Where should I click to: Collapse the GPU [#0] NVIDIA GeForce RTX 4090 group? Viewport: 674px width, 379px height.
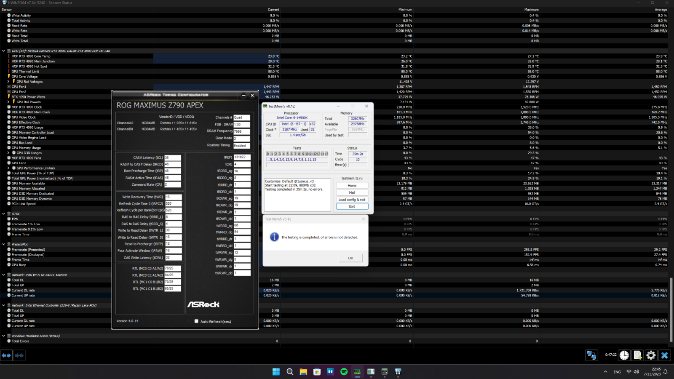[3, 51]
